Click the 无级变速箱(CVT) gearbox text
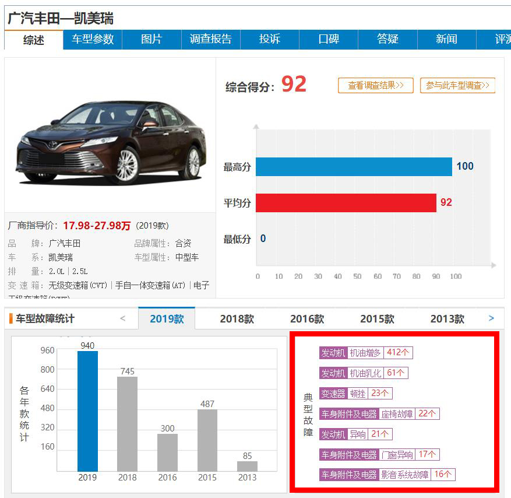This screenshot has width=511, height=498. click(x=78, y=285)
